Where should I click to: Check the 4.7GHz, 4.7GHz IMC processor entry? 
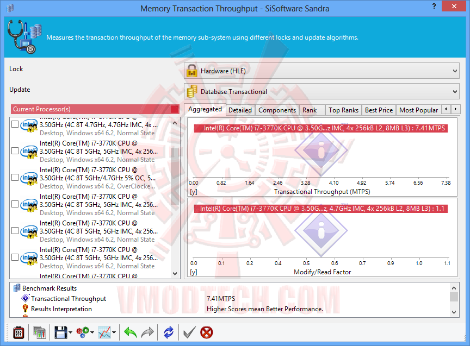coord(15,124)
